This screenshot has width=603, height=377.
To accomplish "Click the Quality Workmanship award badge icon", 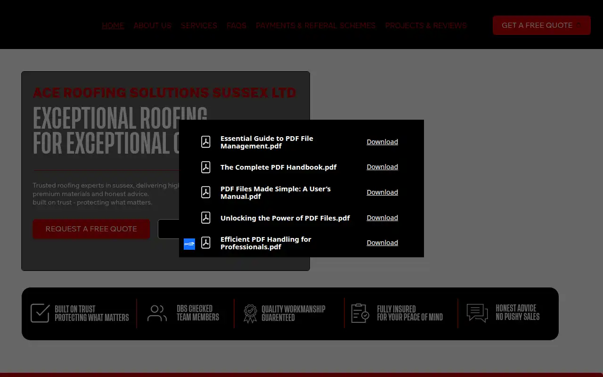I will coord(250,313).
